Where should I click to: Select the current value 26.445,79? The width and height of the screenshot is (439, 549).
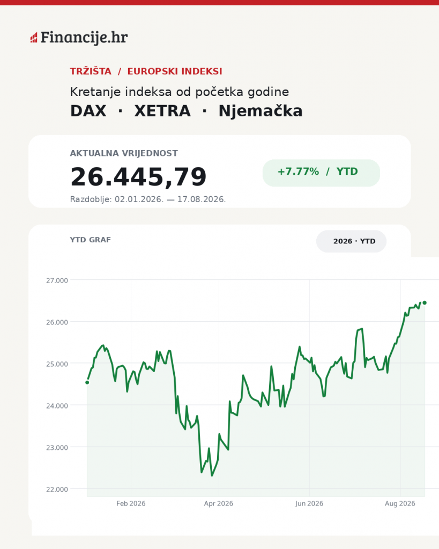point(138,177)
